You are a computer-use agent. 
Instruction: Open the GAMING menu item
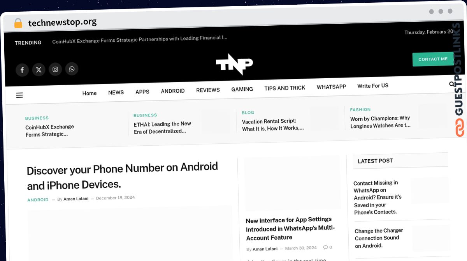242,89
